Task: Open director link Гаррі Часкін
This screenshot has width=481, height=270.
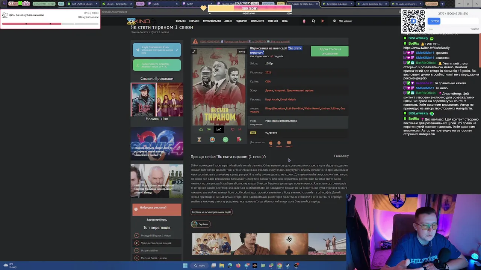Action: pos(272,99)
